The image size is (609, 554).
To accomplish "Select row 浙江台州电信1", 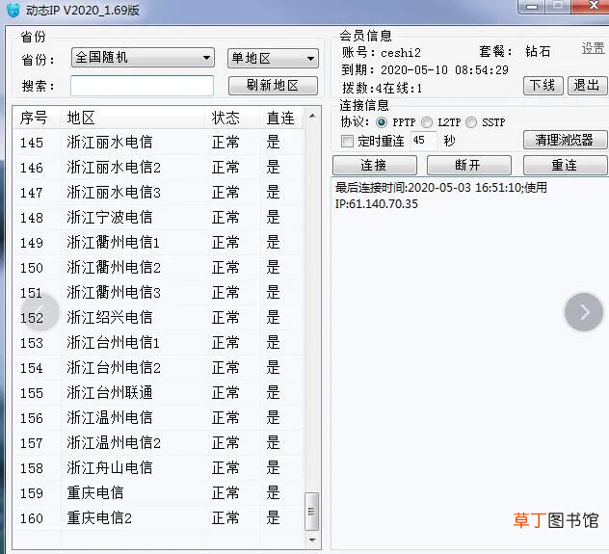I will pyautogui.click(x=158, y=343).
